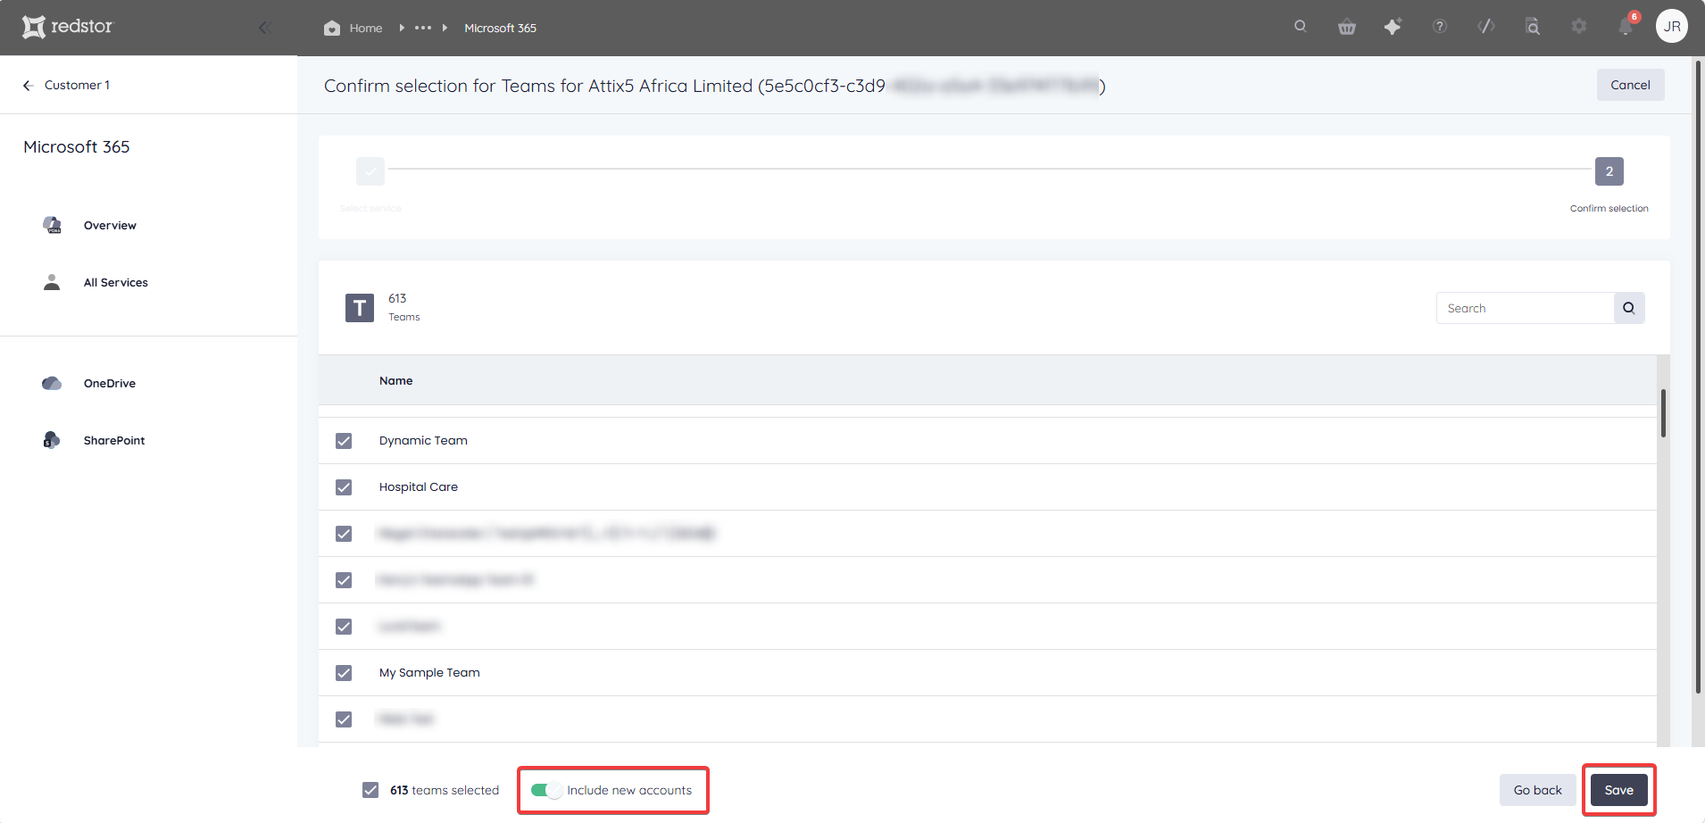Open the settings gear icon

tap(1578, 27)
